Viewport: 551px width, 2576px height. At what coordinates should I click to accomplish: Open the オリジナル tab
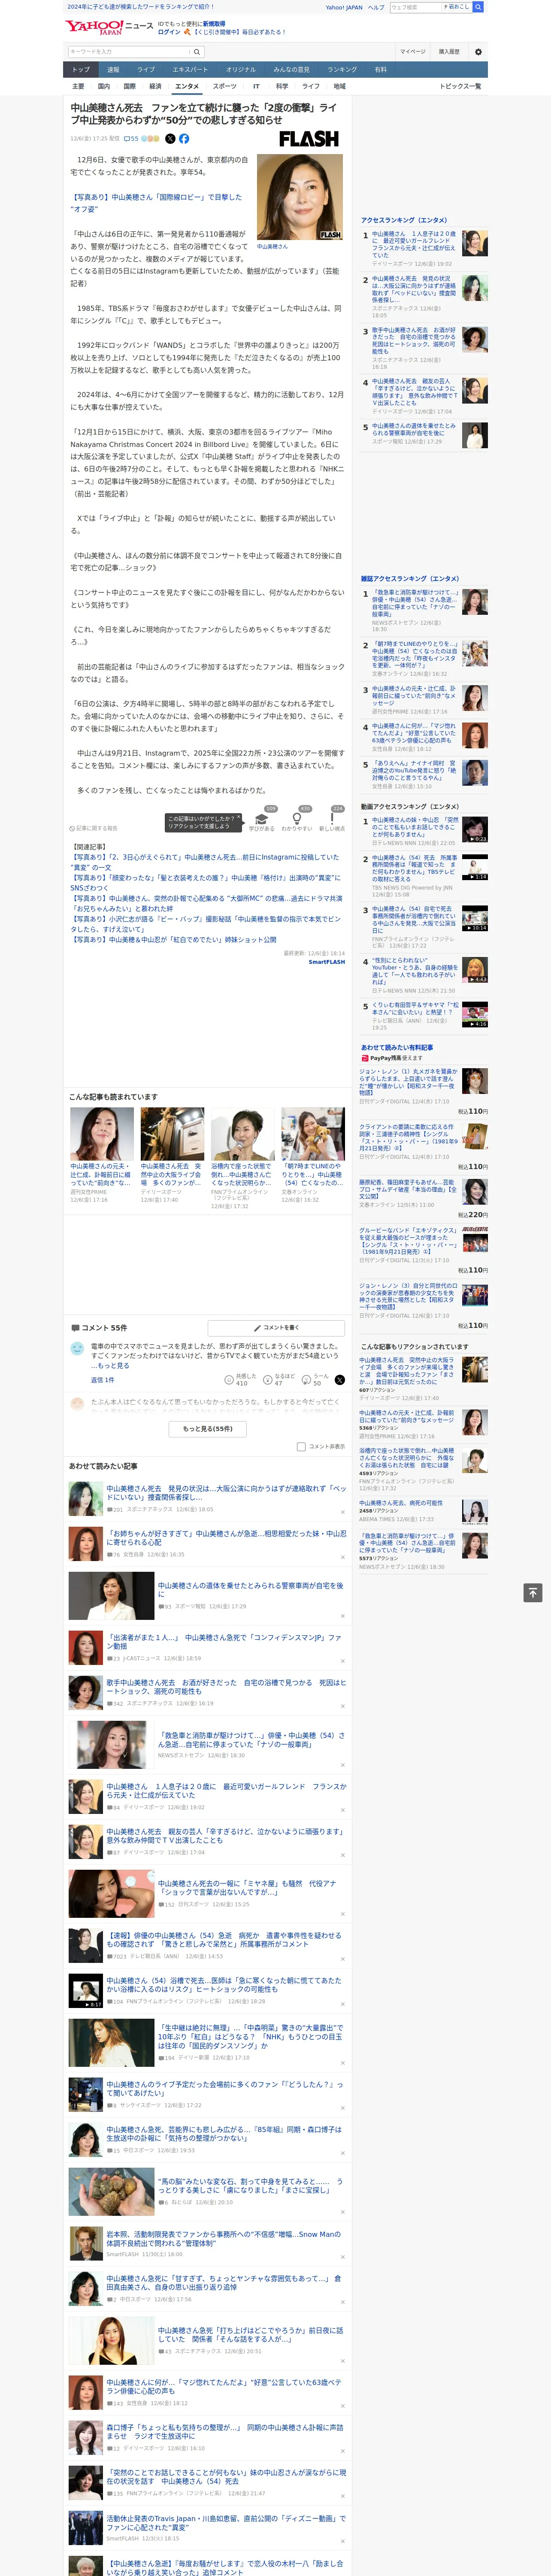pyautogui.click(x=241, y=70)
